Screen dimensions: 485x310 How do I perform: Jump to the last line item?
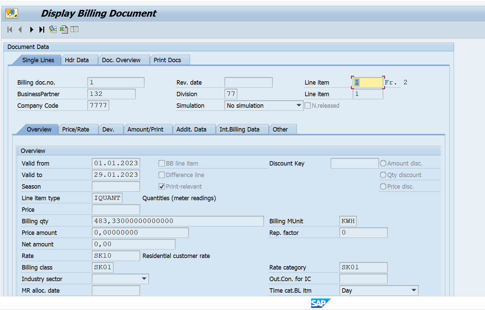[x=42, y=30]
